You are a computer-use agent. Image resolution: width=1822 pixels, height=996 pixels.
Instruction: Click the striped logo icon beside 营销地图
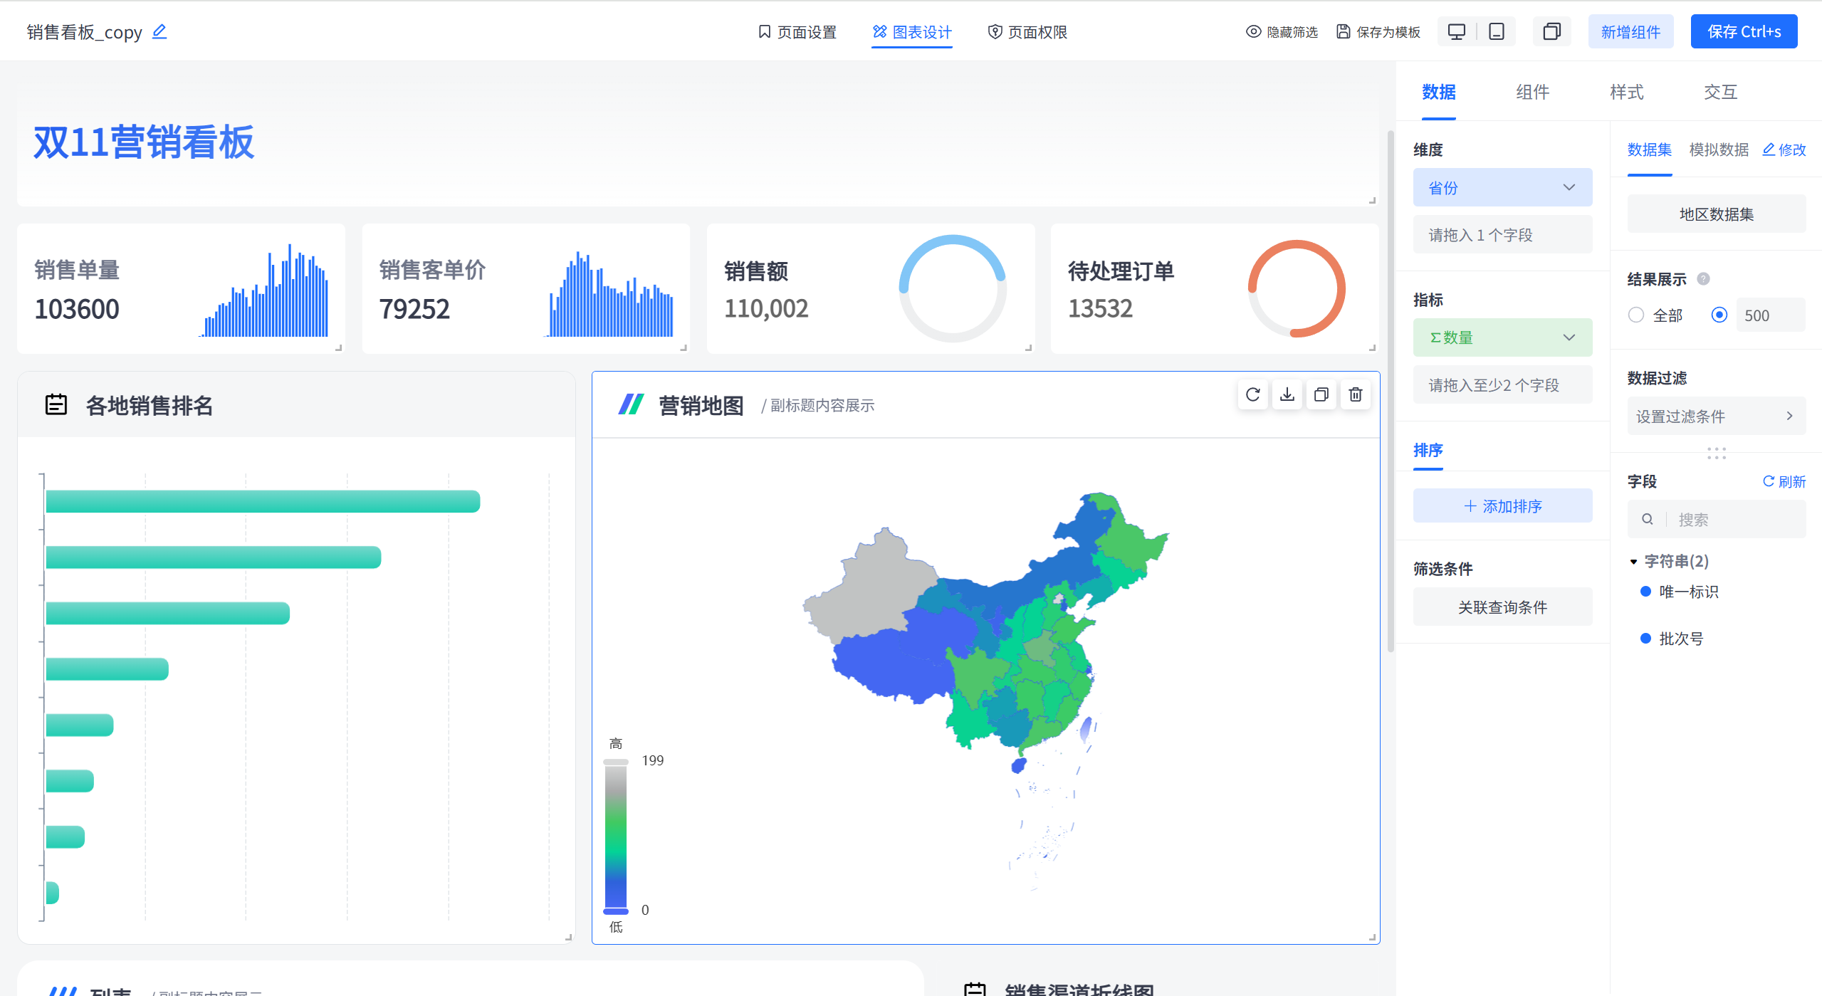631,404
